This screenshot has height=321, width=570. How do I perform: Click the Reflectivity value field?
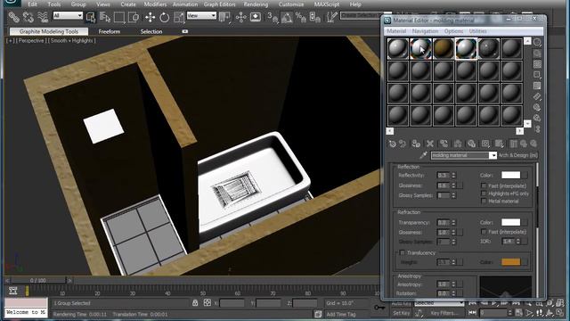pyautogui.click(x=444, y=175)
